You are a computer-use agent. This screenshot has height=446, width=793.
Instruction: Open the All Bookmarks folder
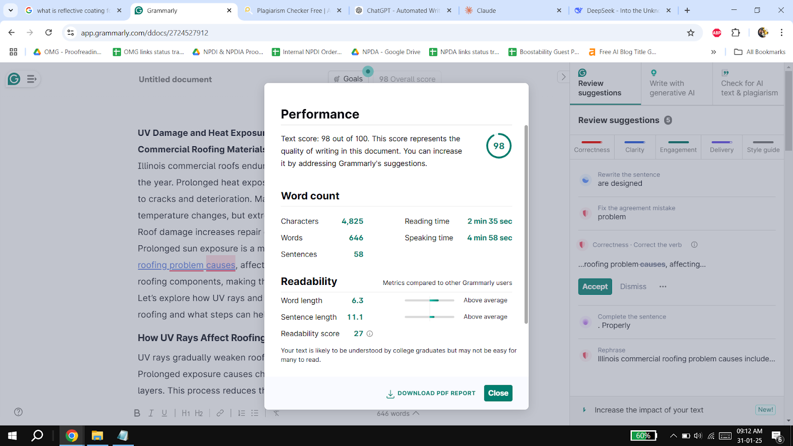tap(760, 52)
